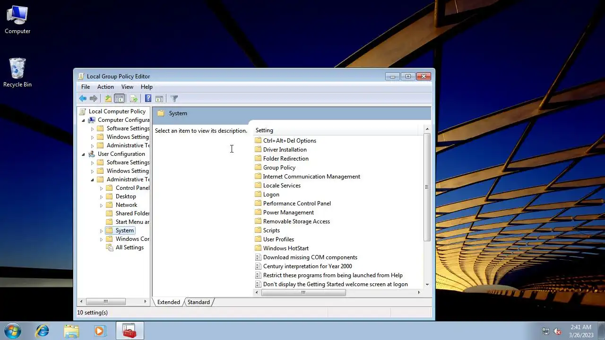The image size is (605, 340).
Task: Expand the Windows Components tree node
Action: (x=101, y=239)
